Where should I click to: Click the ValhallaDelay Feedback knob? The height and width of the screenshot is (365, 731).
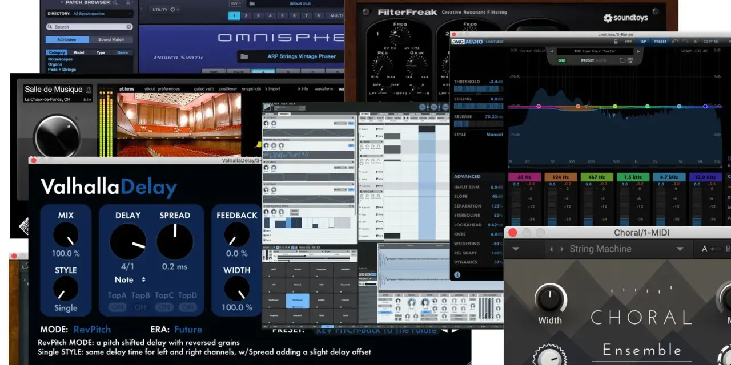tap(236, 234)
